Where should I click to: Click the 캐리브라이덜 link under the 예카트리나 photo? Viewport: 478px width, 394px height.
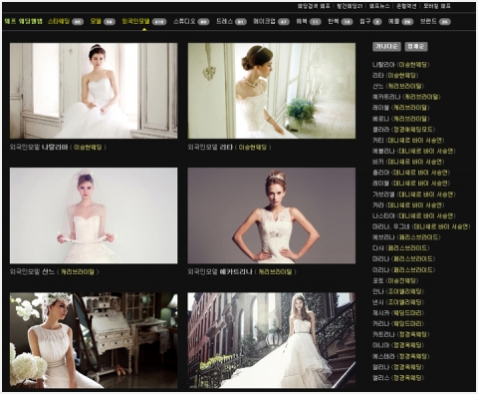click(275, 271)
